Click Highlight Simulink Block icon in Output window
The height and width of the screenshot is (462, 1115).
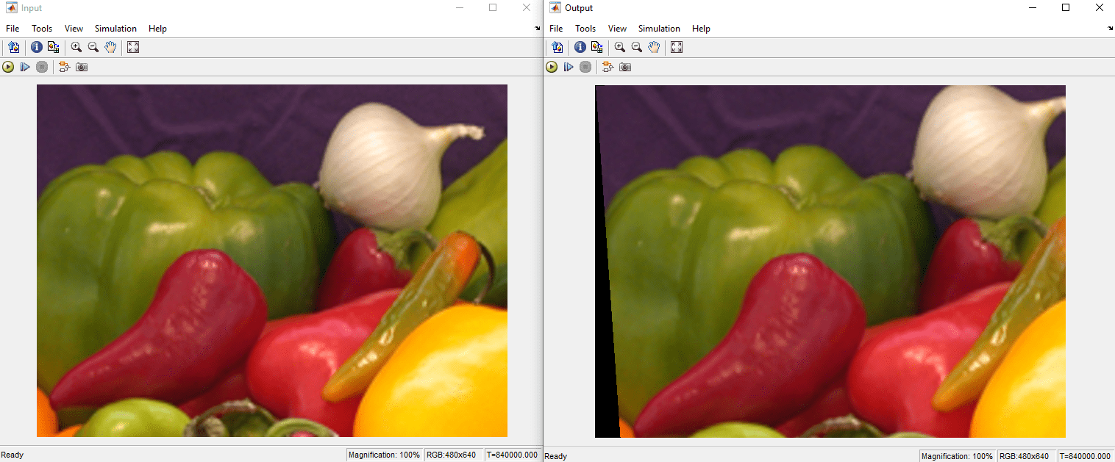608,67
